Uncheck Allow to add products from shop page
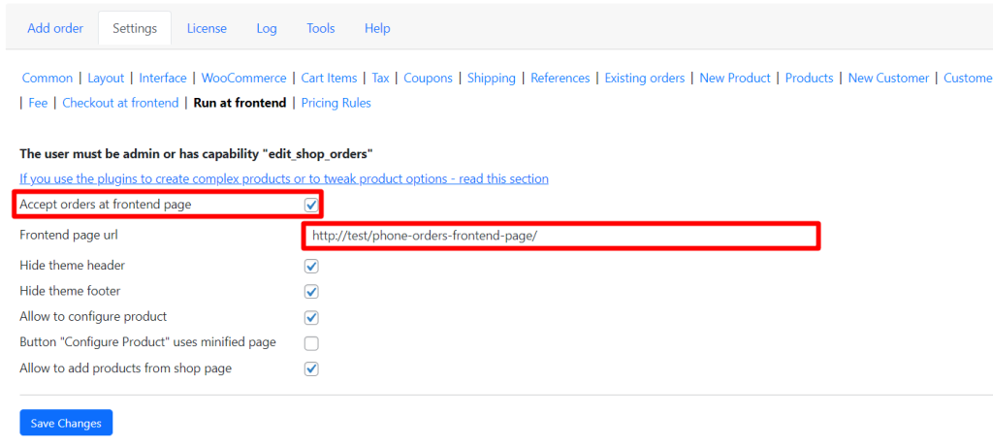This screenshot has width=993, height=447. pos(311,368)
